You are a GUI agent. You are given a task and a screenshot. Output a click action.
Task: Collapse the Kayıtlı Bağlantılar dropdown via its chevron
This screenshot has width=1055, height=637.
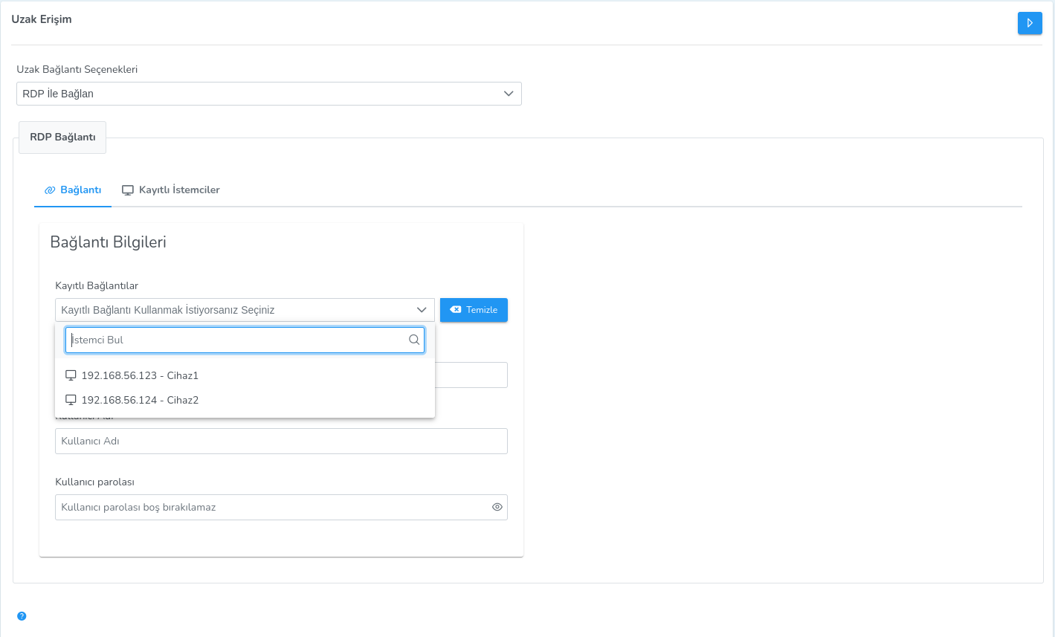click(x=422, y=310)
